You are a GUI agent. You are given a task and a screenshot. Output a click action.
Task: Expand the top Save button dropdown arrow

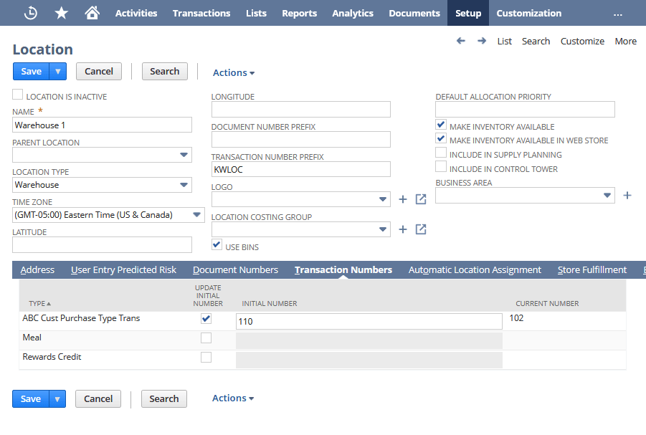(x=58, y=71)
